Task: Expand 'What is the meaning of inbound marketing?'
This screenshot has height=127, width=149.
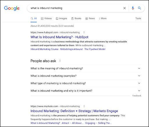Action: (86, 68)
